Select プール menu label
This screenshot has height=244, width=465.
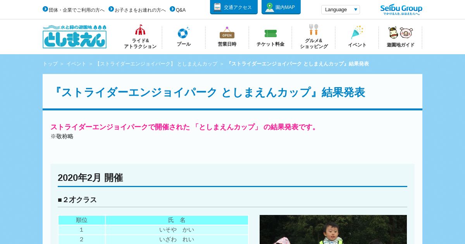tap(184, 44)
